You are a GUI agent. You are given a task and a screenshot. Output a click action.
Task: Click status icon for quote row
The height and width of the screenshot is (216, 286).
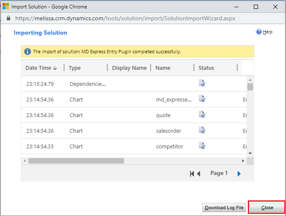pyautogui.click(x=202, y=115)
